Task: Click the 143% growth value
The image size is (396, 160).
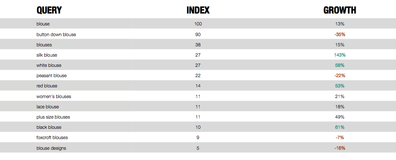Action: pyautogui.click(x=340, y=55)
